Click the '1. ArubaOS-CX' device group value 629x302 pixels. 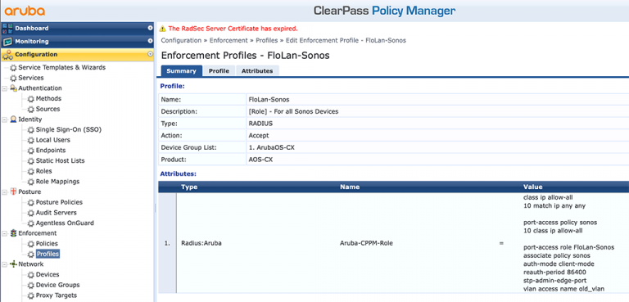(x=272, y=147)
